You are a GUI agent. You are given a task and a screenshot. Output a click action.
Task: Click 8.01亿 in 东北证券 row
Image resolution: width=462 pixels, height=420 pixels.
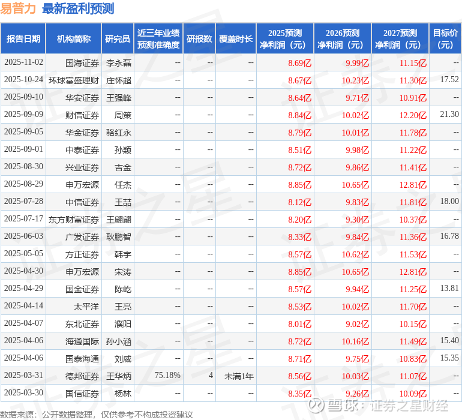click(299, 324)
